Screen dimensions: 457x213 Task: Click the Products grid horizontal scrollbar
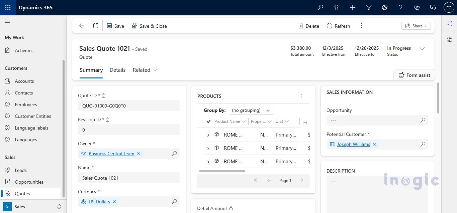point(222,171)
